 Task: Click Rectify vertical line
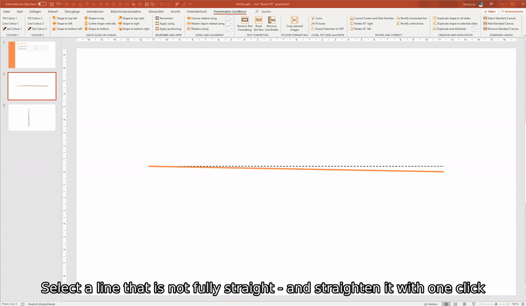pos(410,24)
